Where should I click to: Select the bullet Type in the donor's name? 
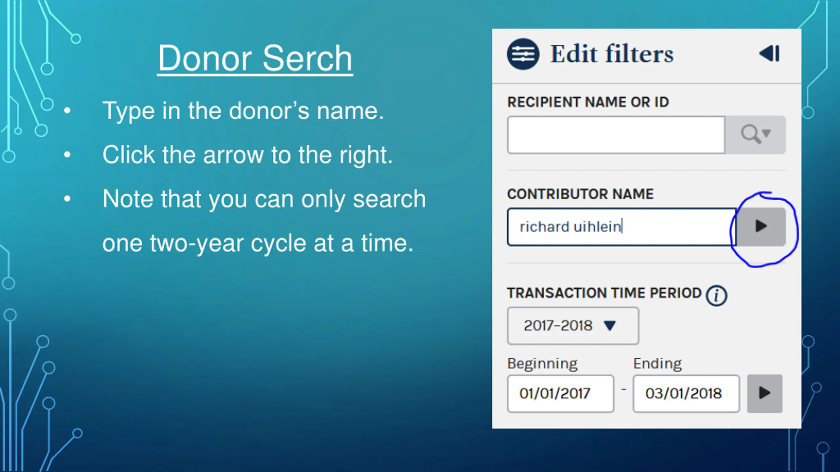(243, 111)
